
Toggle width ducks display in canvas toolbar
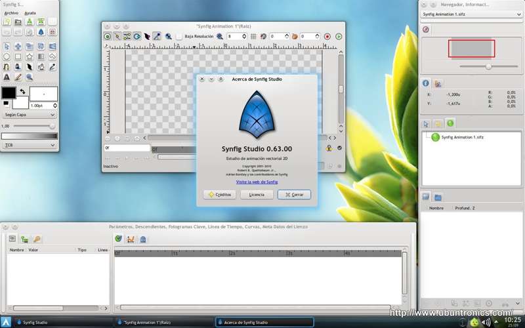click(x=147, y=37)
